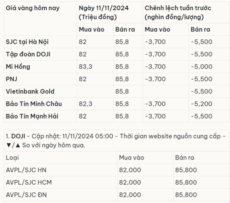Select the Tập đoàn DOJI row label
The height and width of the screenshot is (203, 230).
(28, 54)
